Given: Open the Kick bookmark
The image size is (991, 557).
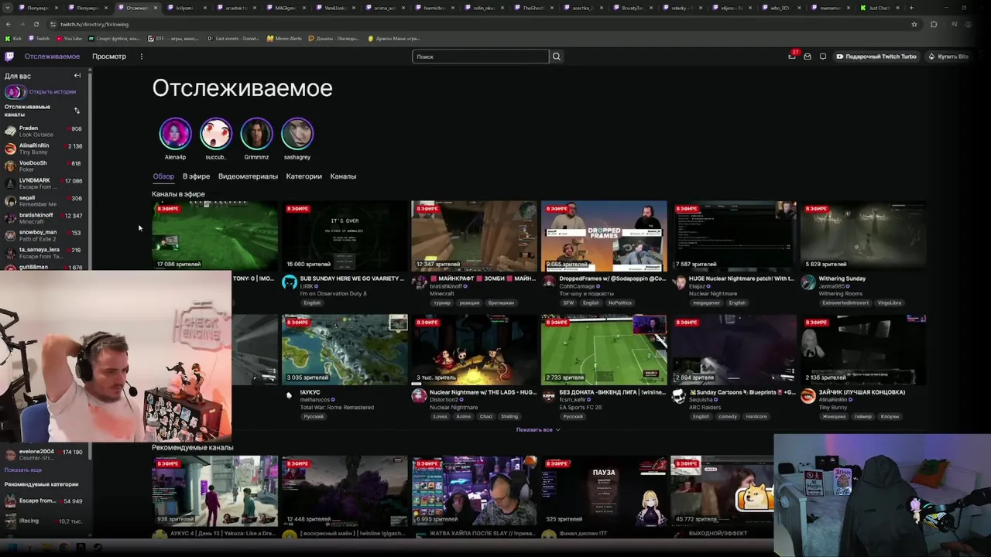Looking at the screenshot, I should [13, 38].
